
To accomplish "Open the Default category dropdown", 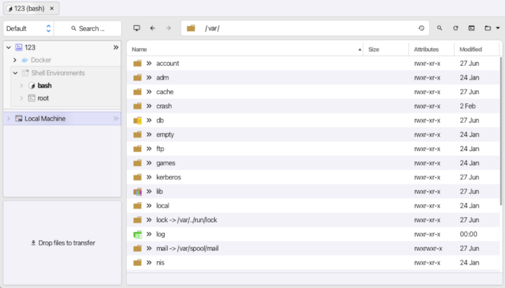I will click(x=28, y=28).
